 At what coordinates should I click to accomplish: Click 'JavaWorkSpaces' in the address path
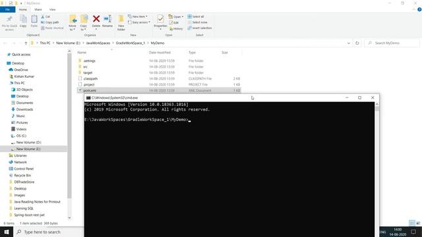[x=98, y=43]
